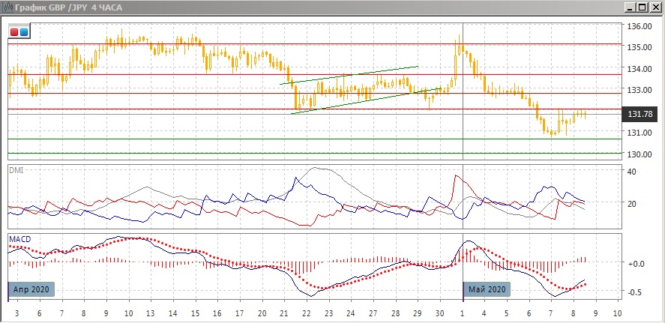Click date 17 on the time axis

coord(240,313)
